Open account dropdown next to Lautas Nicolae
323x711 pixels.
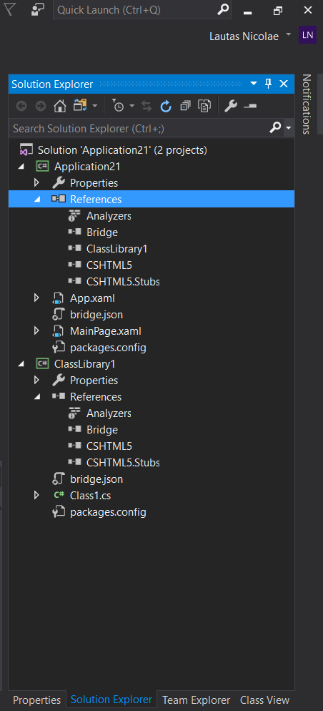(289, 34)
